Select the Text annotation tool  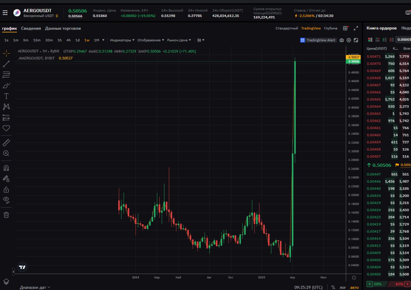click(6, 96)
